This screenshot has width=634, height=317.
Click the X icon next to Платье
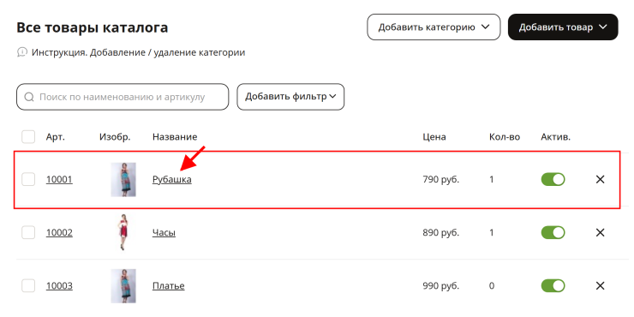[600, 286]
